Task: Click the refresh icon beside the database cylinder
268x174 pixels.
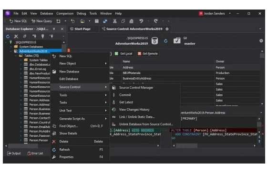Action: click(165, 41)
